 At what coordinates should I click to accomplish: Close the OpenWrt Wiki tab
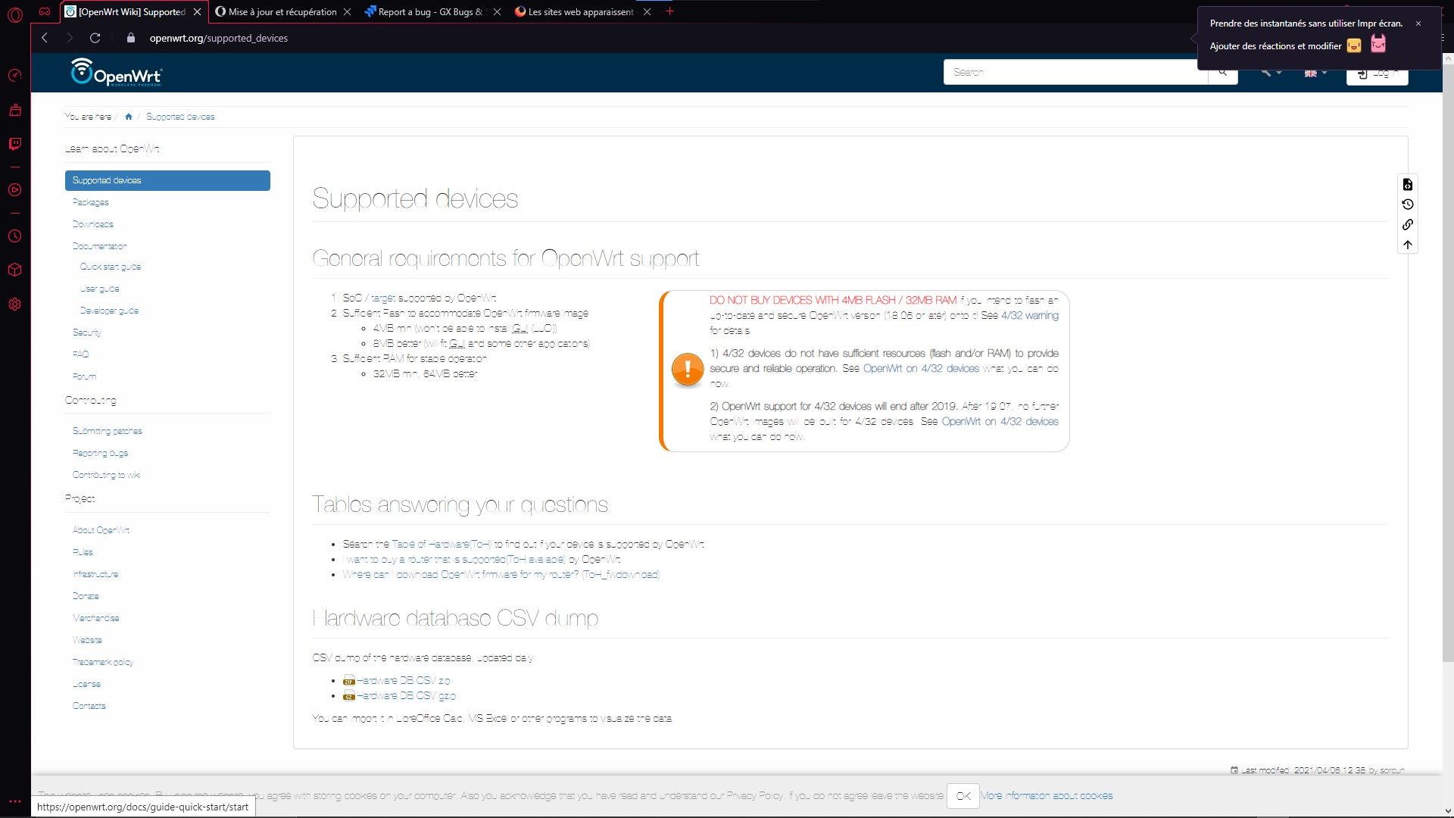tap(197, 12)
